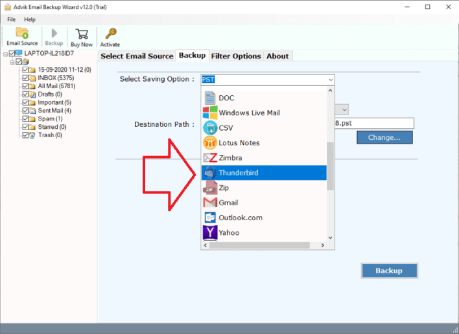This screenshot has height=334, width=459.
Task: Select the All Mail (5781) folder label
Action: coord(56,86)
